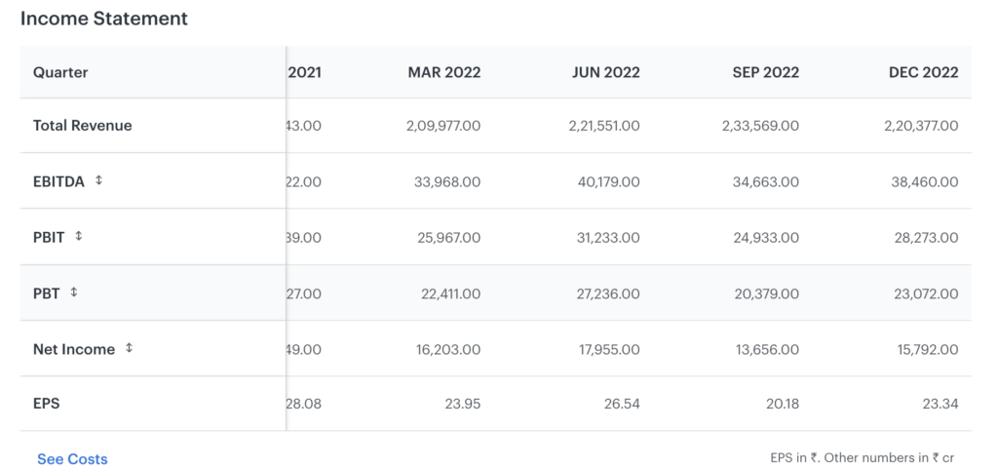Click the Quarter header cell
The width and height of the screenshot is (998, 469).
tap(60, 72)
